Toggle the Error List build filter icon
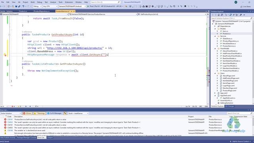 pos(65,113)
